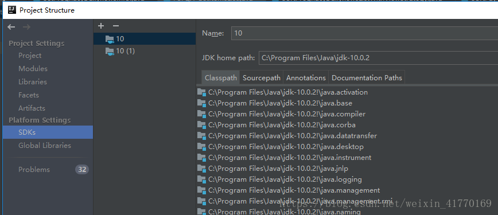498x215 pixels.
Task: Click folder icon of java.management entry
Action: (201, 190)
